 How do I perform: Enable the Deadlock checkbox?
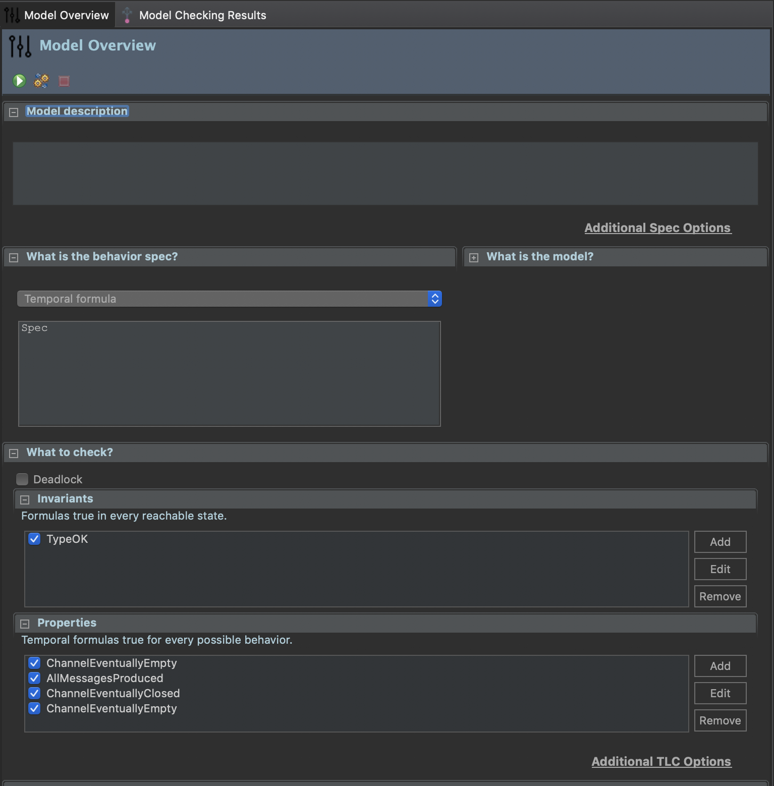click(22, 479)
